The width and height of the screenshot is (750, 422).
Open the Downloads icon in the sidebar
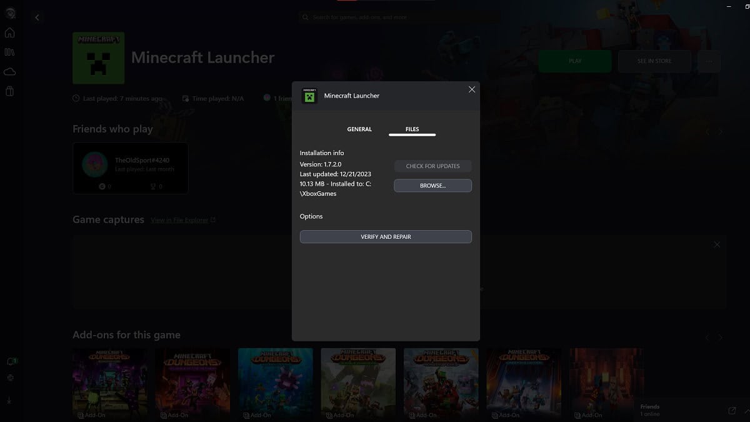pos(11,399)
